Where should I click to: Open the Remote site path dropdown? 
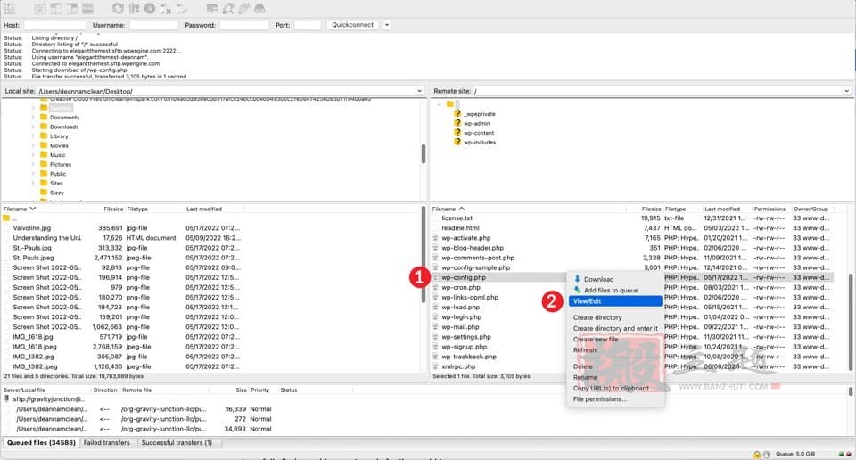point(847,91)
